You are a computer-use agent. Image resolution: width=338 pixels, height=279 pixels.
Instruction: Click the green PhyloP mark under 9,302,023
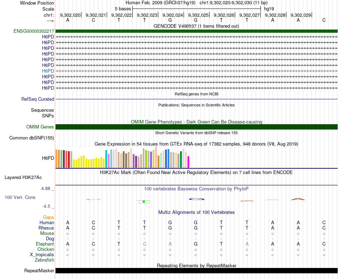[x=144, y=201]
